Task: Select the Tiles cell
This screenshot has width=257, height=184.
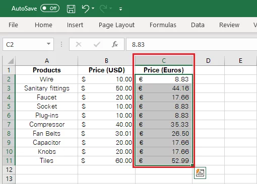Action: click(47, 161)
